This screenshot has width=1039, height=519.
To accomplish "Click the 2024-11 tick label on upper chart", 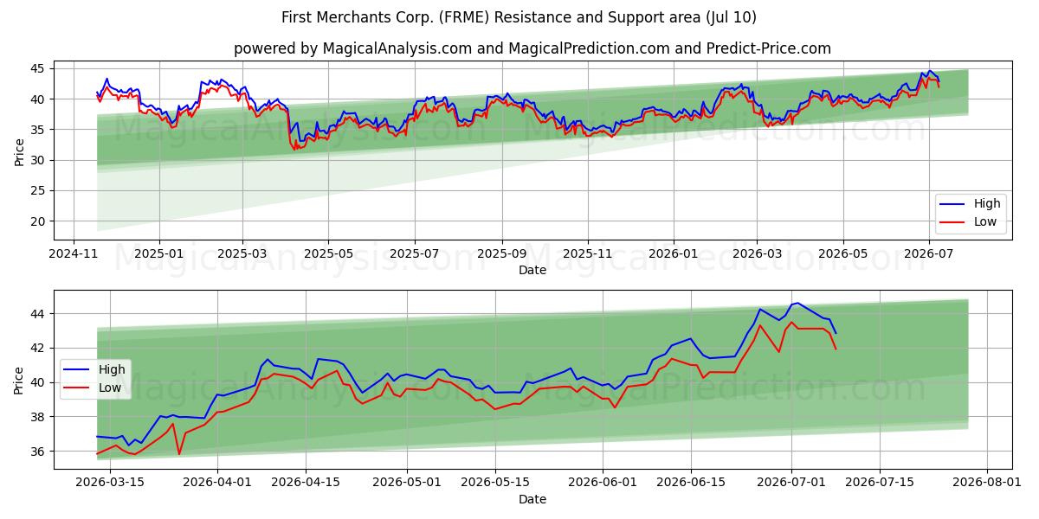I will pos(73,254).
